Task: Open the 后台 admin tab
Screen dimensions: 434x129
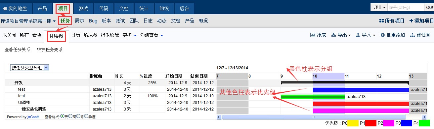Action: click(184, 8)
